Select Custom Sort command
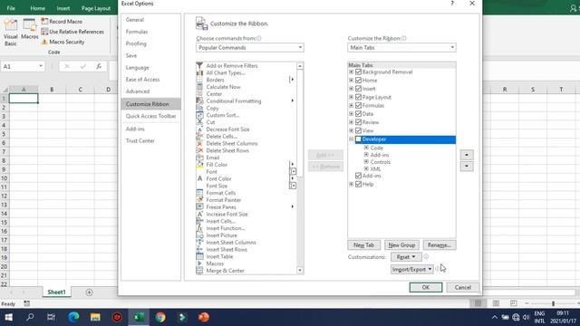This screenshot has width=580, height=326. point(222,115)
